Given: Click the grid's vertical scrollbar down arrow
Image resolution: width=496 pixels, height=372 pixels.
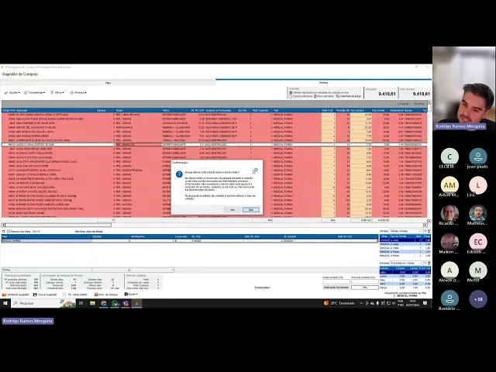Looking at the screenshot, I should pyautogui.click(x=429, y=221).
